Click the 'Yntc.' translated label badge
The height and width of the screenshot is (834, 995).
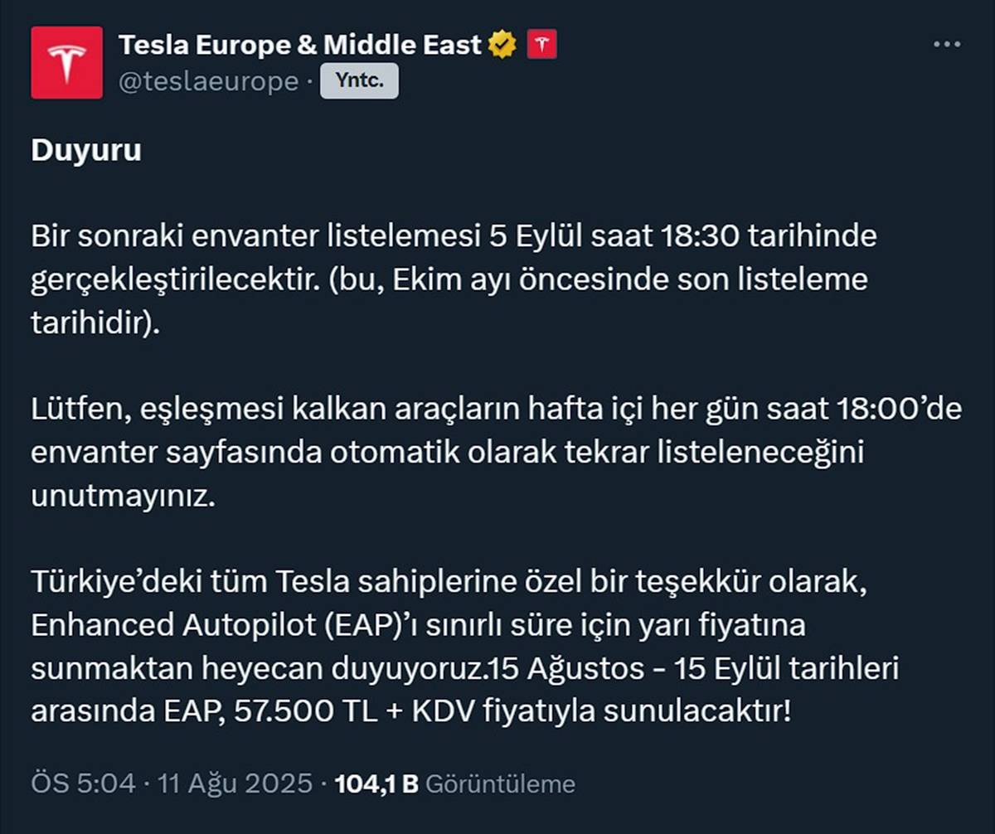pyautogui.click(x=359, y=80)
